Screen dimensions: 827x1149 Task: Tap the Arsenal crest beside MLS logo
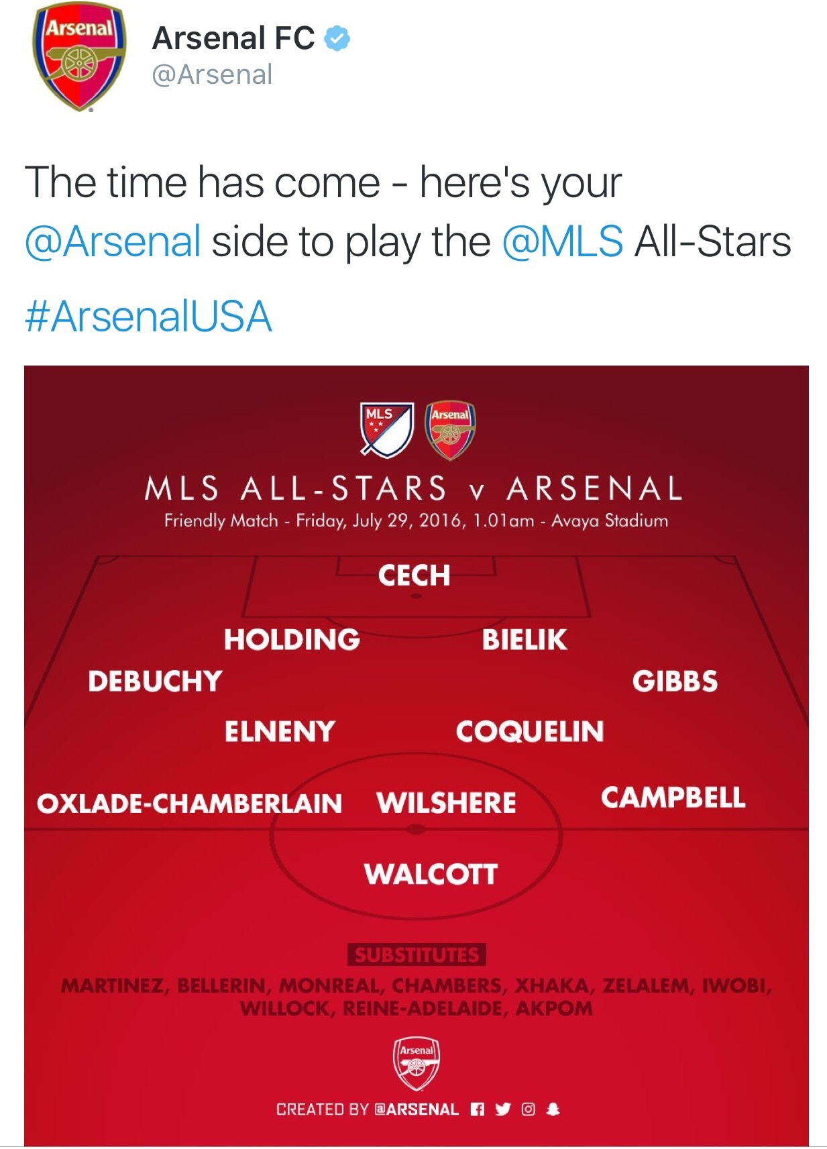pos(450,429)
